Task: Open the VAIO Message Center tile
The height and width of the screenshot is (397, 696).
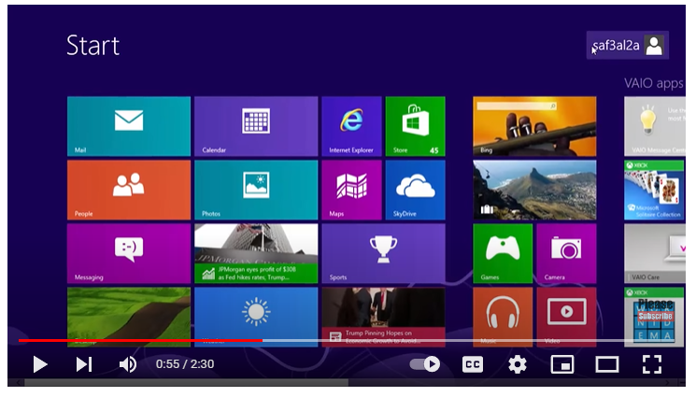Action: [x=654, y=126]
